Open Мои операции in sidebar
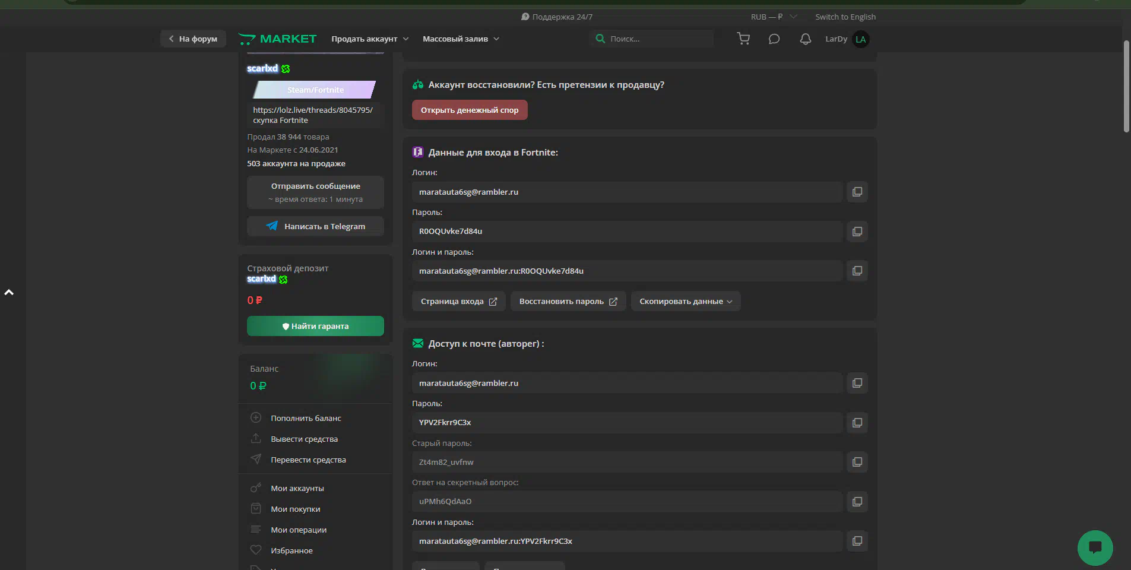This screenshot has height=570, width=1131. (x=299, y=530)
